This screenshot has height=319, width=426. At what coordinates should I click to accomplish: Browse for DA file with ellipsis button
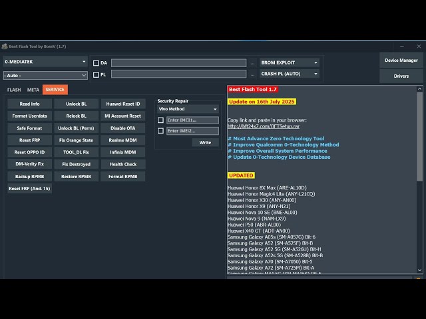[x=252, y=63]
